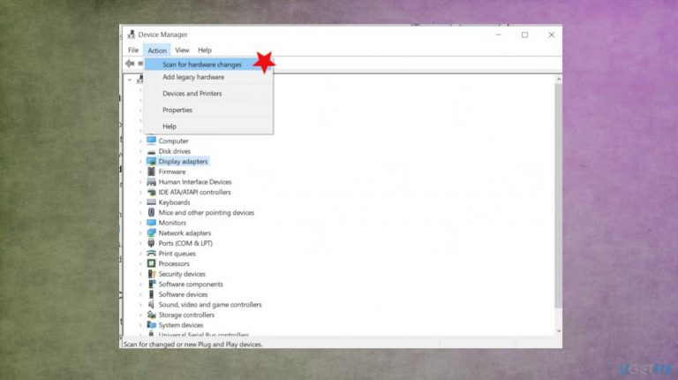Click the Software devices icon
Viewport: 678px width, 380px height.
click(x=151, y=294)
